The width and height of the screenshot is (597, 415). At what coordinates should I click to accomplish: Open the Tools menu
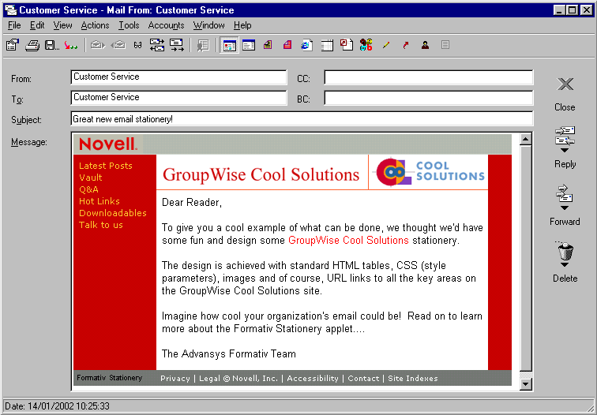(x=129, y=25)
